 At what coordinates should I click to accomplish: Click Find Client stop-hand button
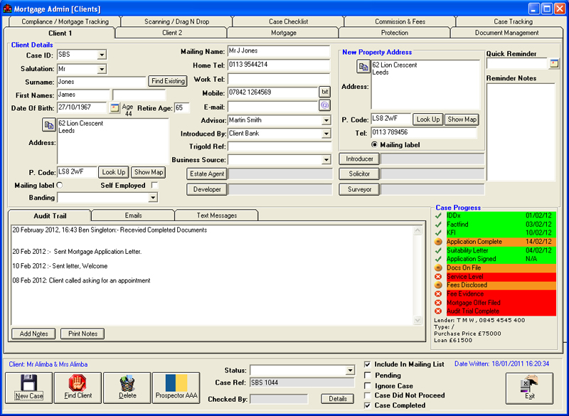tap(78, 388)
